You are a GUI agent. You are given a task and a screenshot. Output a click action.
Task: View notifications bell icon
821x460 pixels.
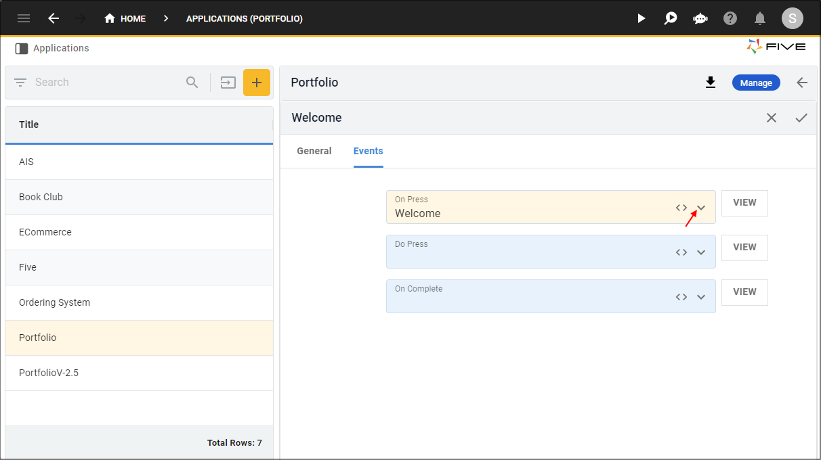760,18
